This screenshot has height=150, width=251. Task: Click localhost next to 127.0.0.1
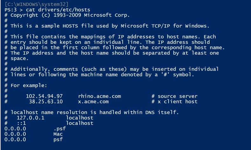pyautogui.click(x=80, y=118)
